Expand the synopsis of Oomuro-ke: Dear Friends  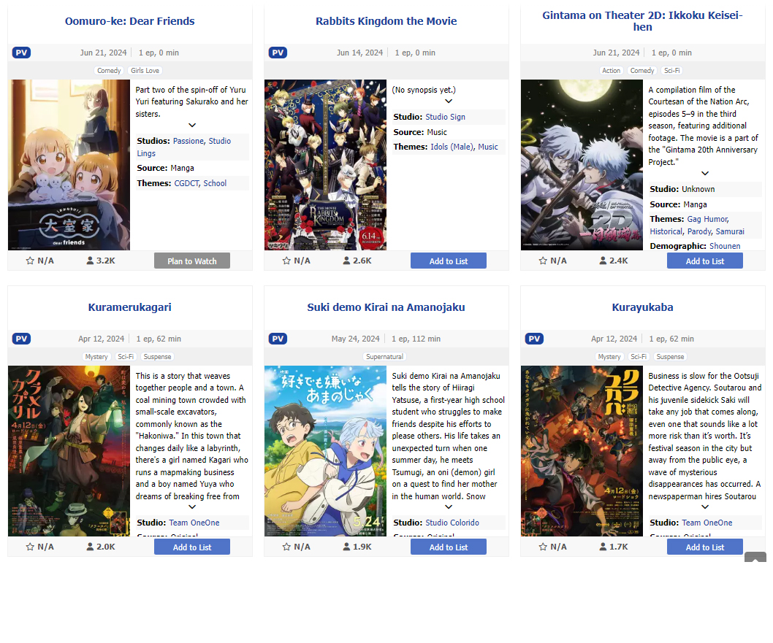(192, 125)
